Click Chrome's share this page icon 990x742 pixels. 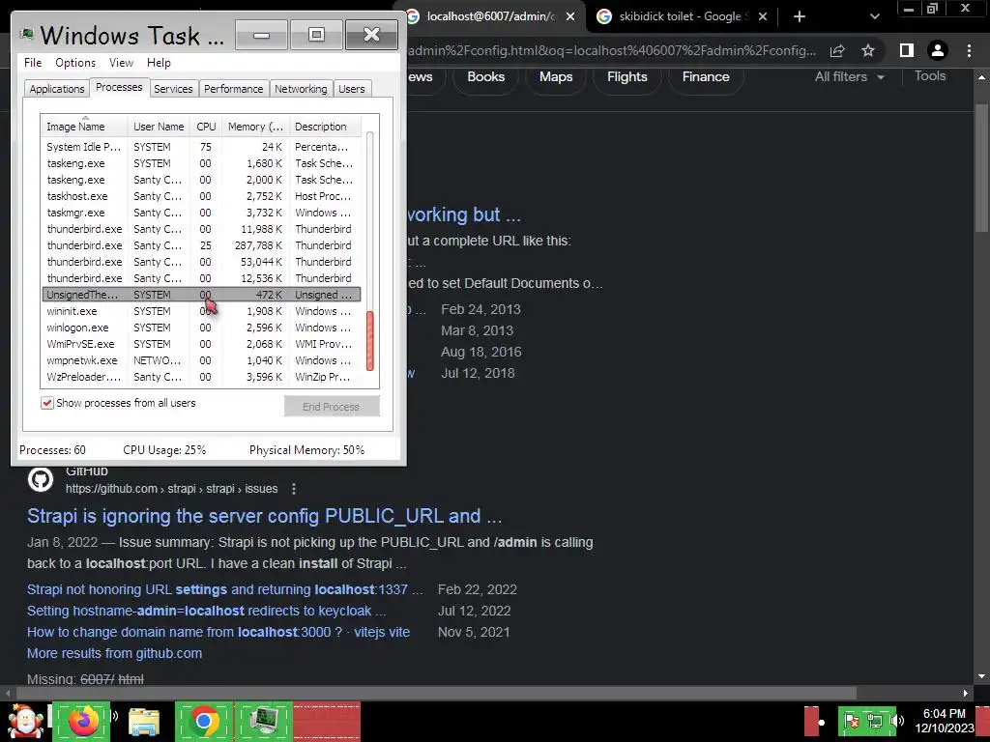click(x=837, y=51)
